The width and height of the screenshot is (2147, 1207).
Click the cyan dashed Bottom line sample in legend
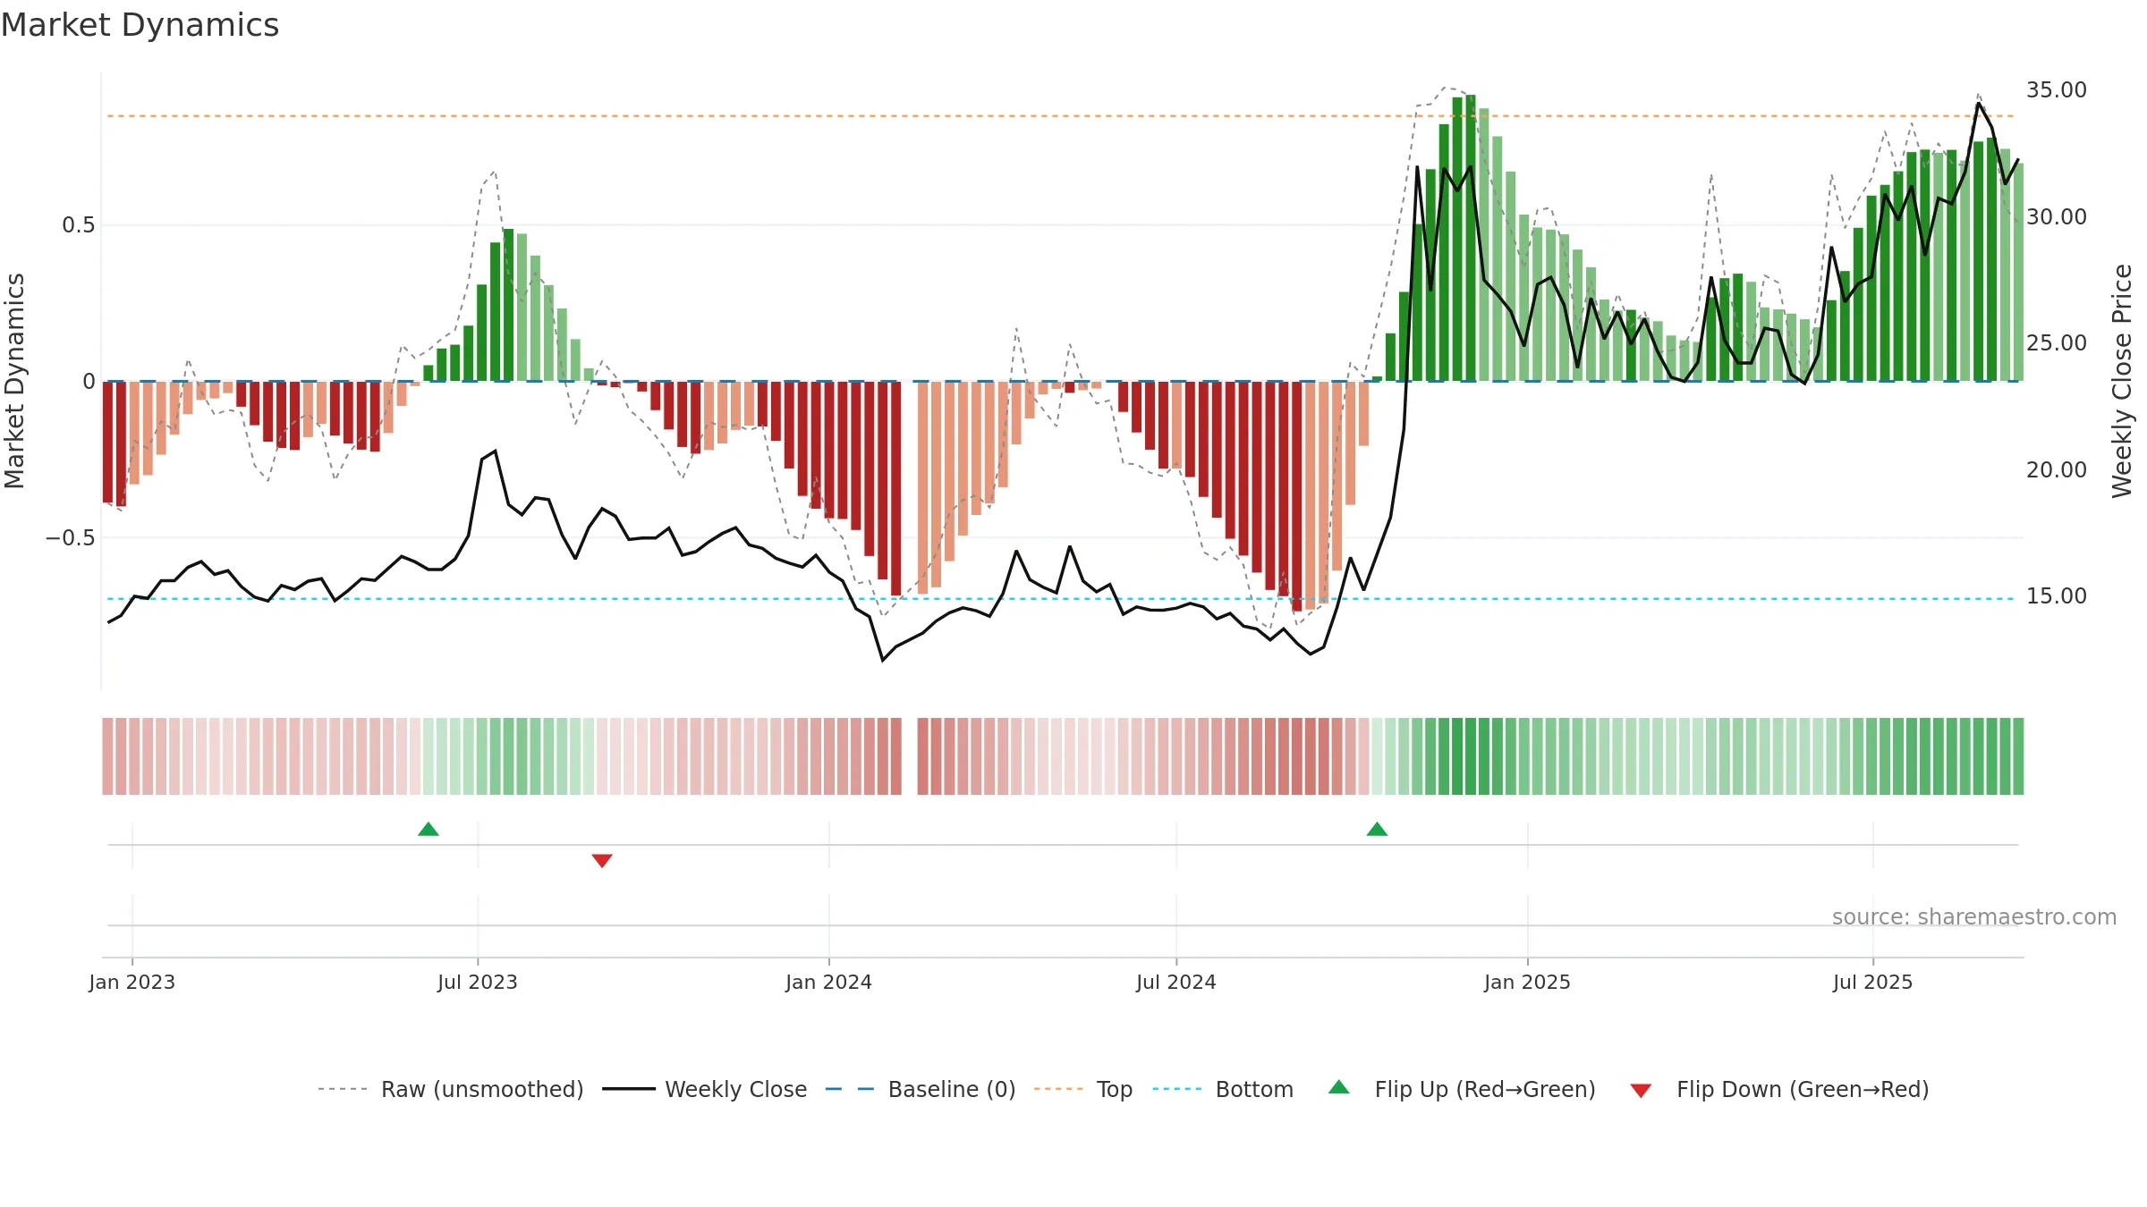coord(1177,1089)
